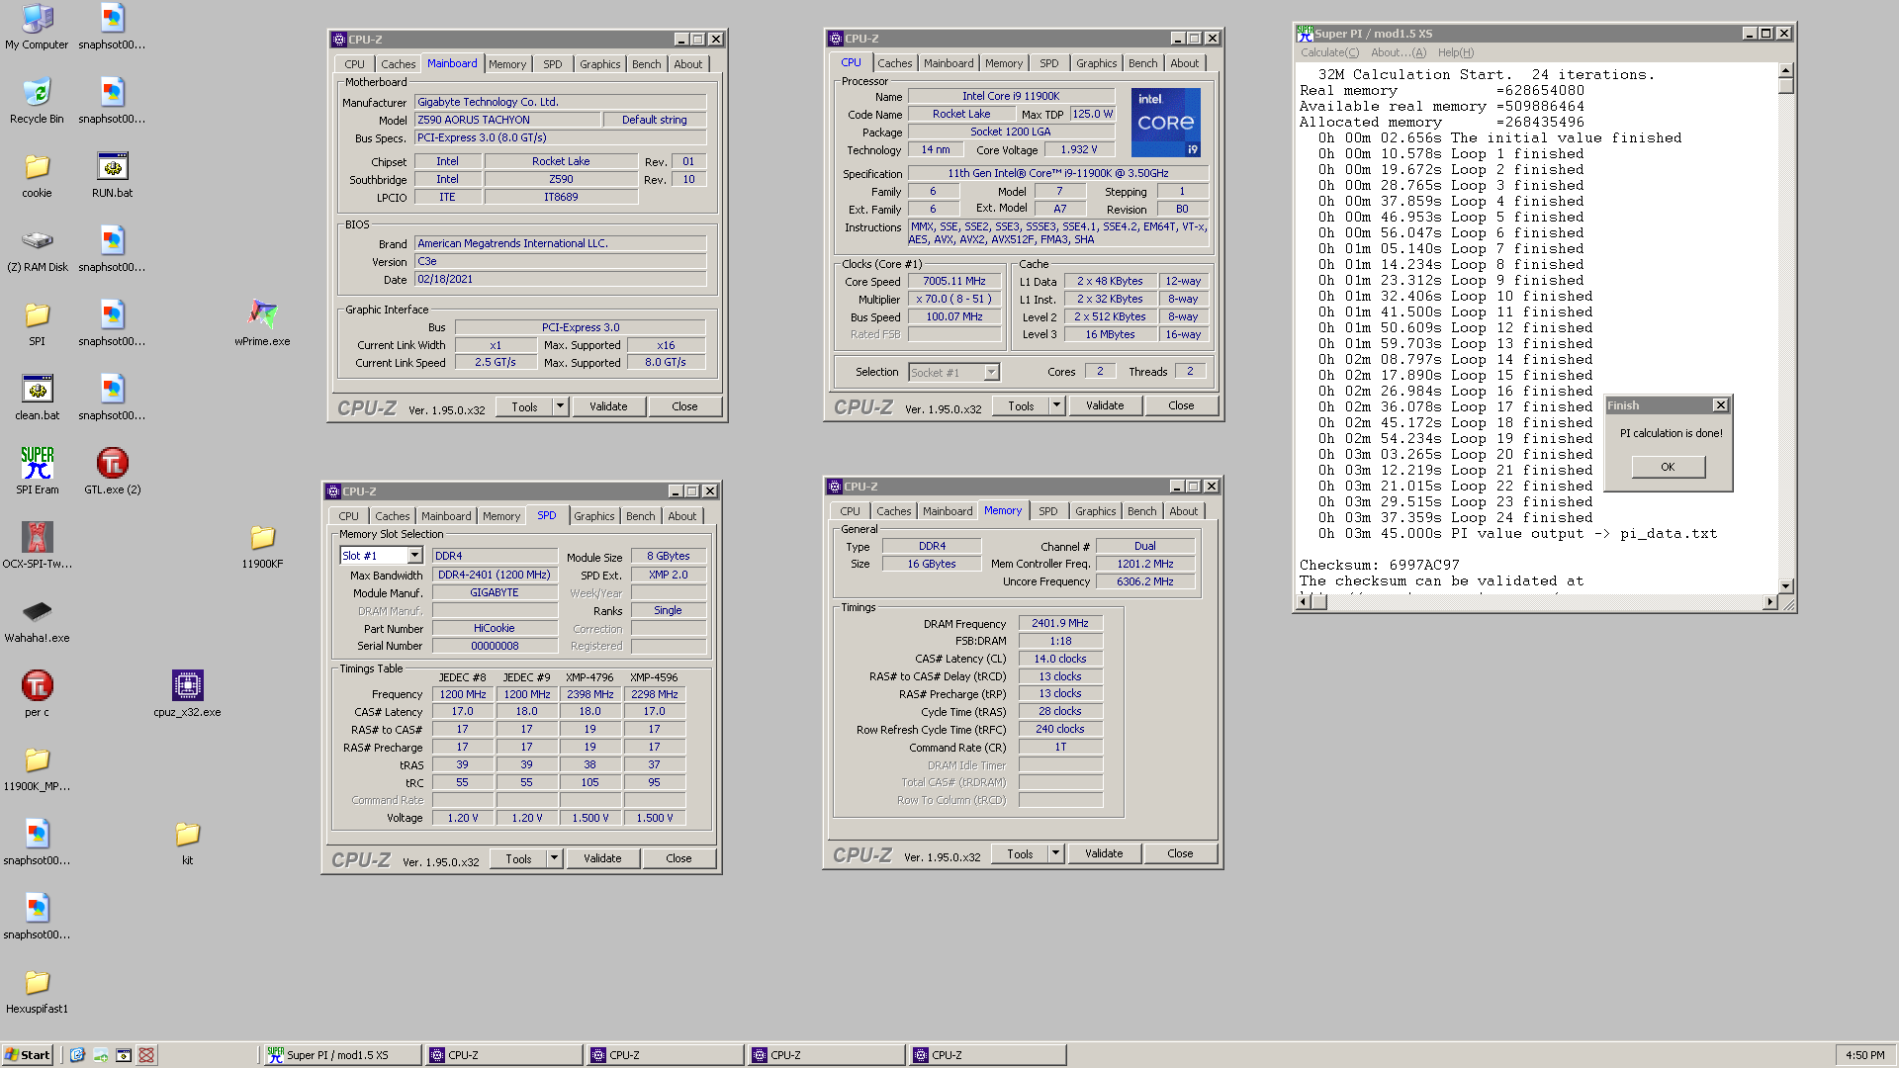Open the 11900KF folder
The image size is (1899, 1068).
(262, 546)
